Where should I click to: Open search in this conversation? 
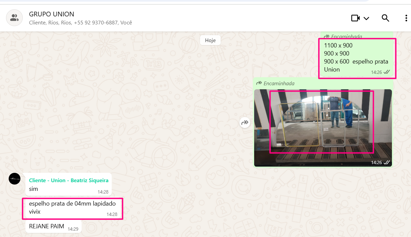[x=385, y=18]
